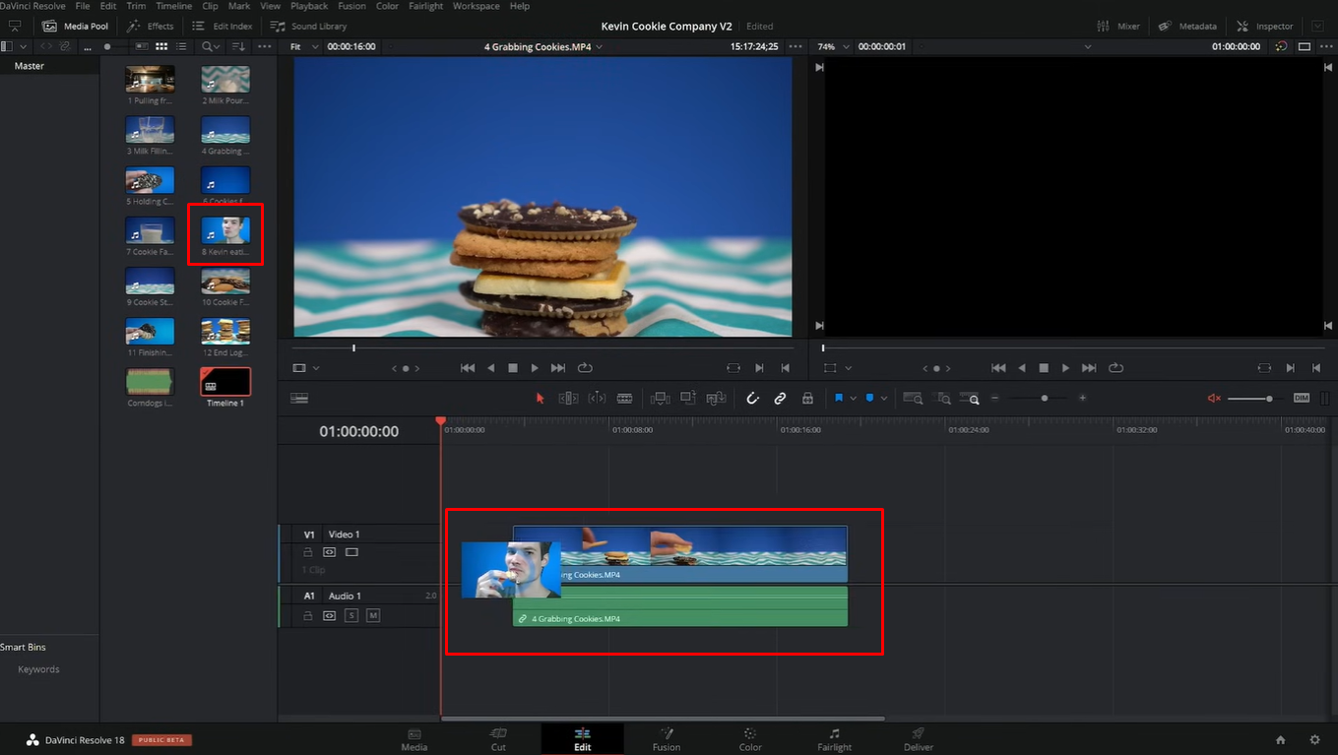Open the Edit Index panel
The image size is (1338, 755).
(223, 26)
